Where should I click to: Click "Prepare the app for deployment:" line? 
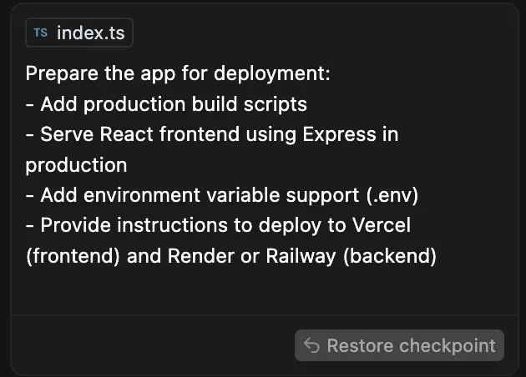tap(178, 73)
